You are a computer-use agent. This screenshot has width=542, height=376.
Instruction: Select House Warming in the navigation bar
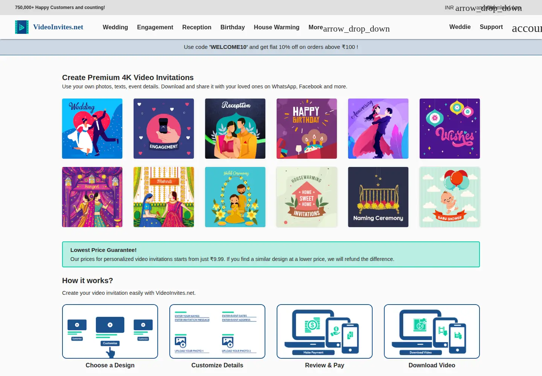277,27
